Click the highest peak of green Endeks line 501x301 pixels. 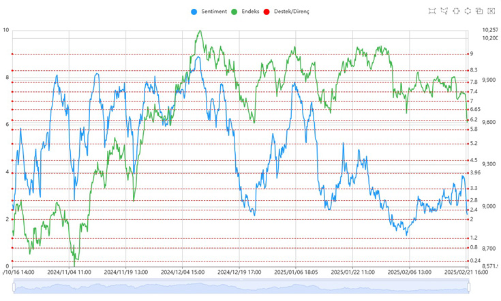pos(199,31)
